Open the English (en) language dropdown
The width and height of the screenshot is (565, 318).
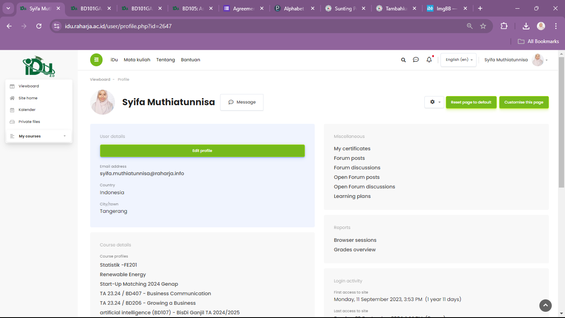pyautogui.click(x=458, y=60)
